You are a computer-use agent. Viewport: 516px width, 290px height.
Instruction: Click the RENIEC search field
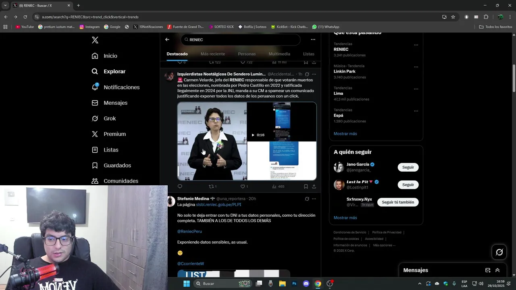click(x=241, y=39)
